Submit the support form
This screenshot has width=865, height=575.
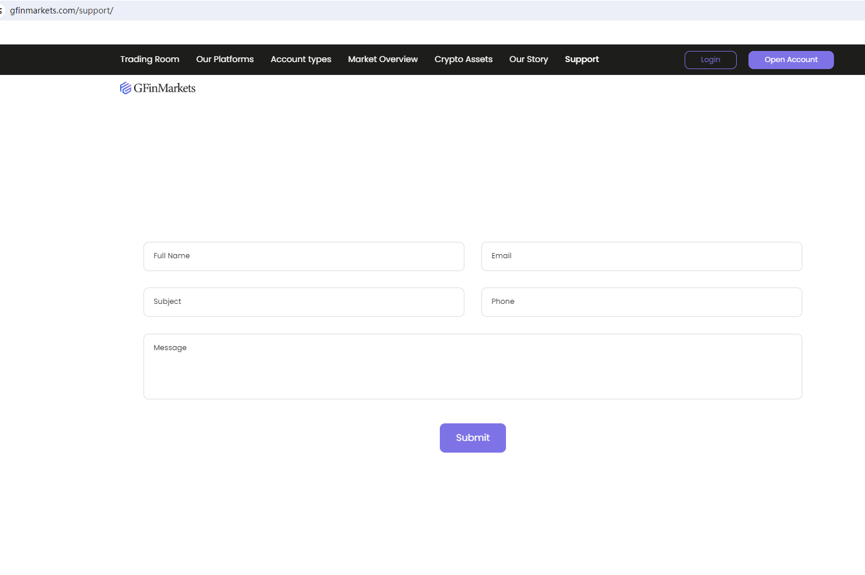tap(472, 437)
